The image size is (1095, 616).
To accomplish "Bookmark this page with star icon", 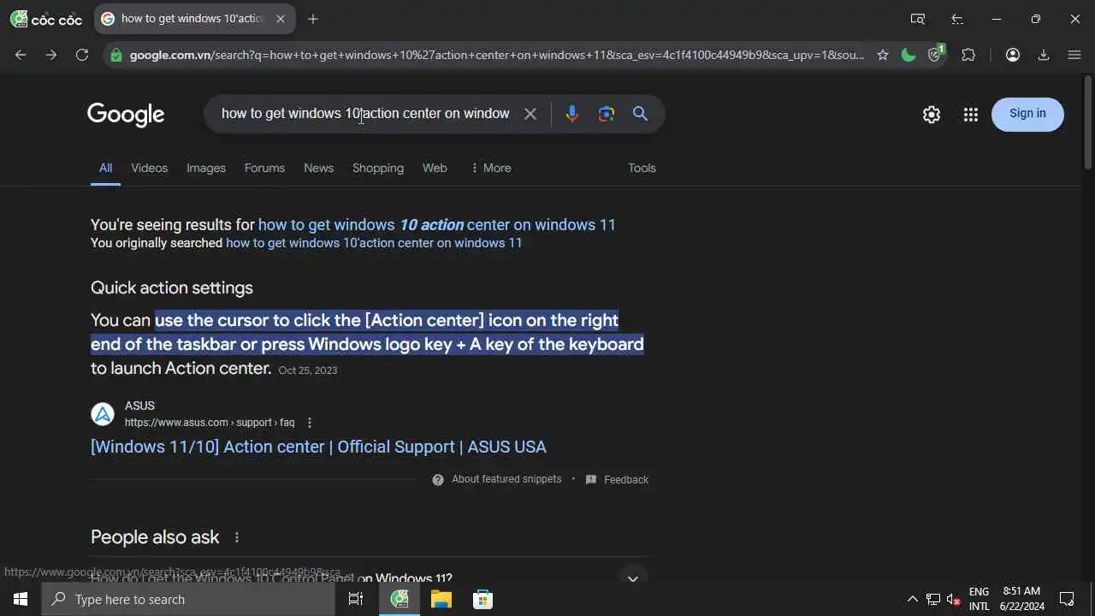I will [x=883, y=55].
